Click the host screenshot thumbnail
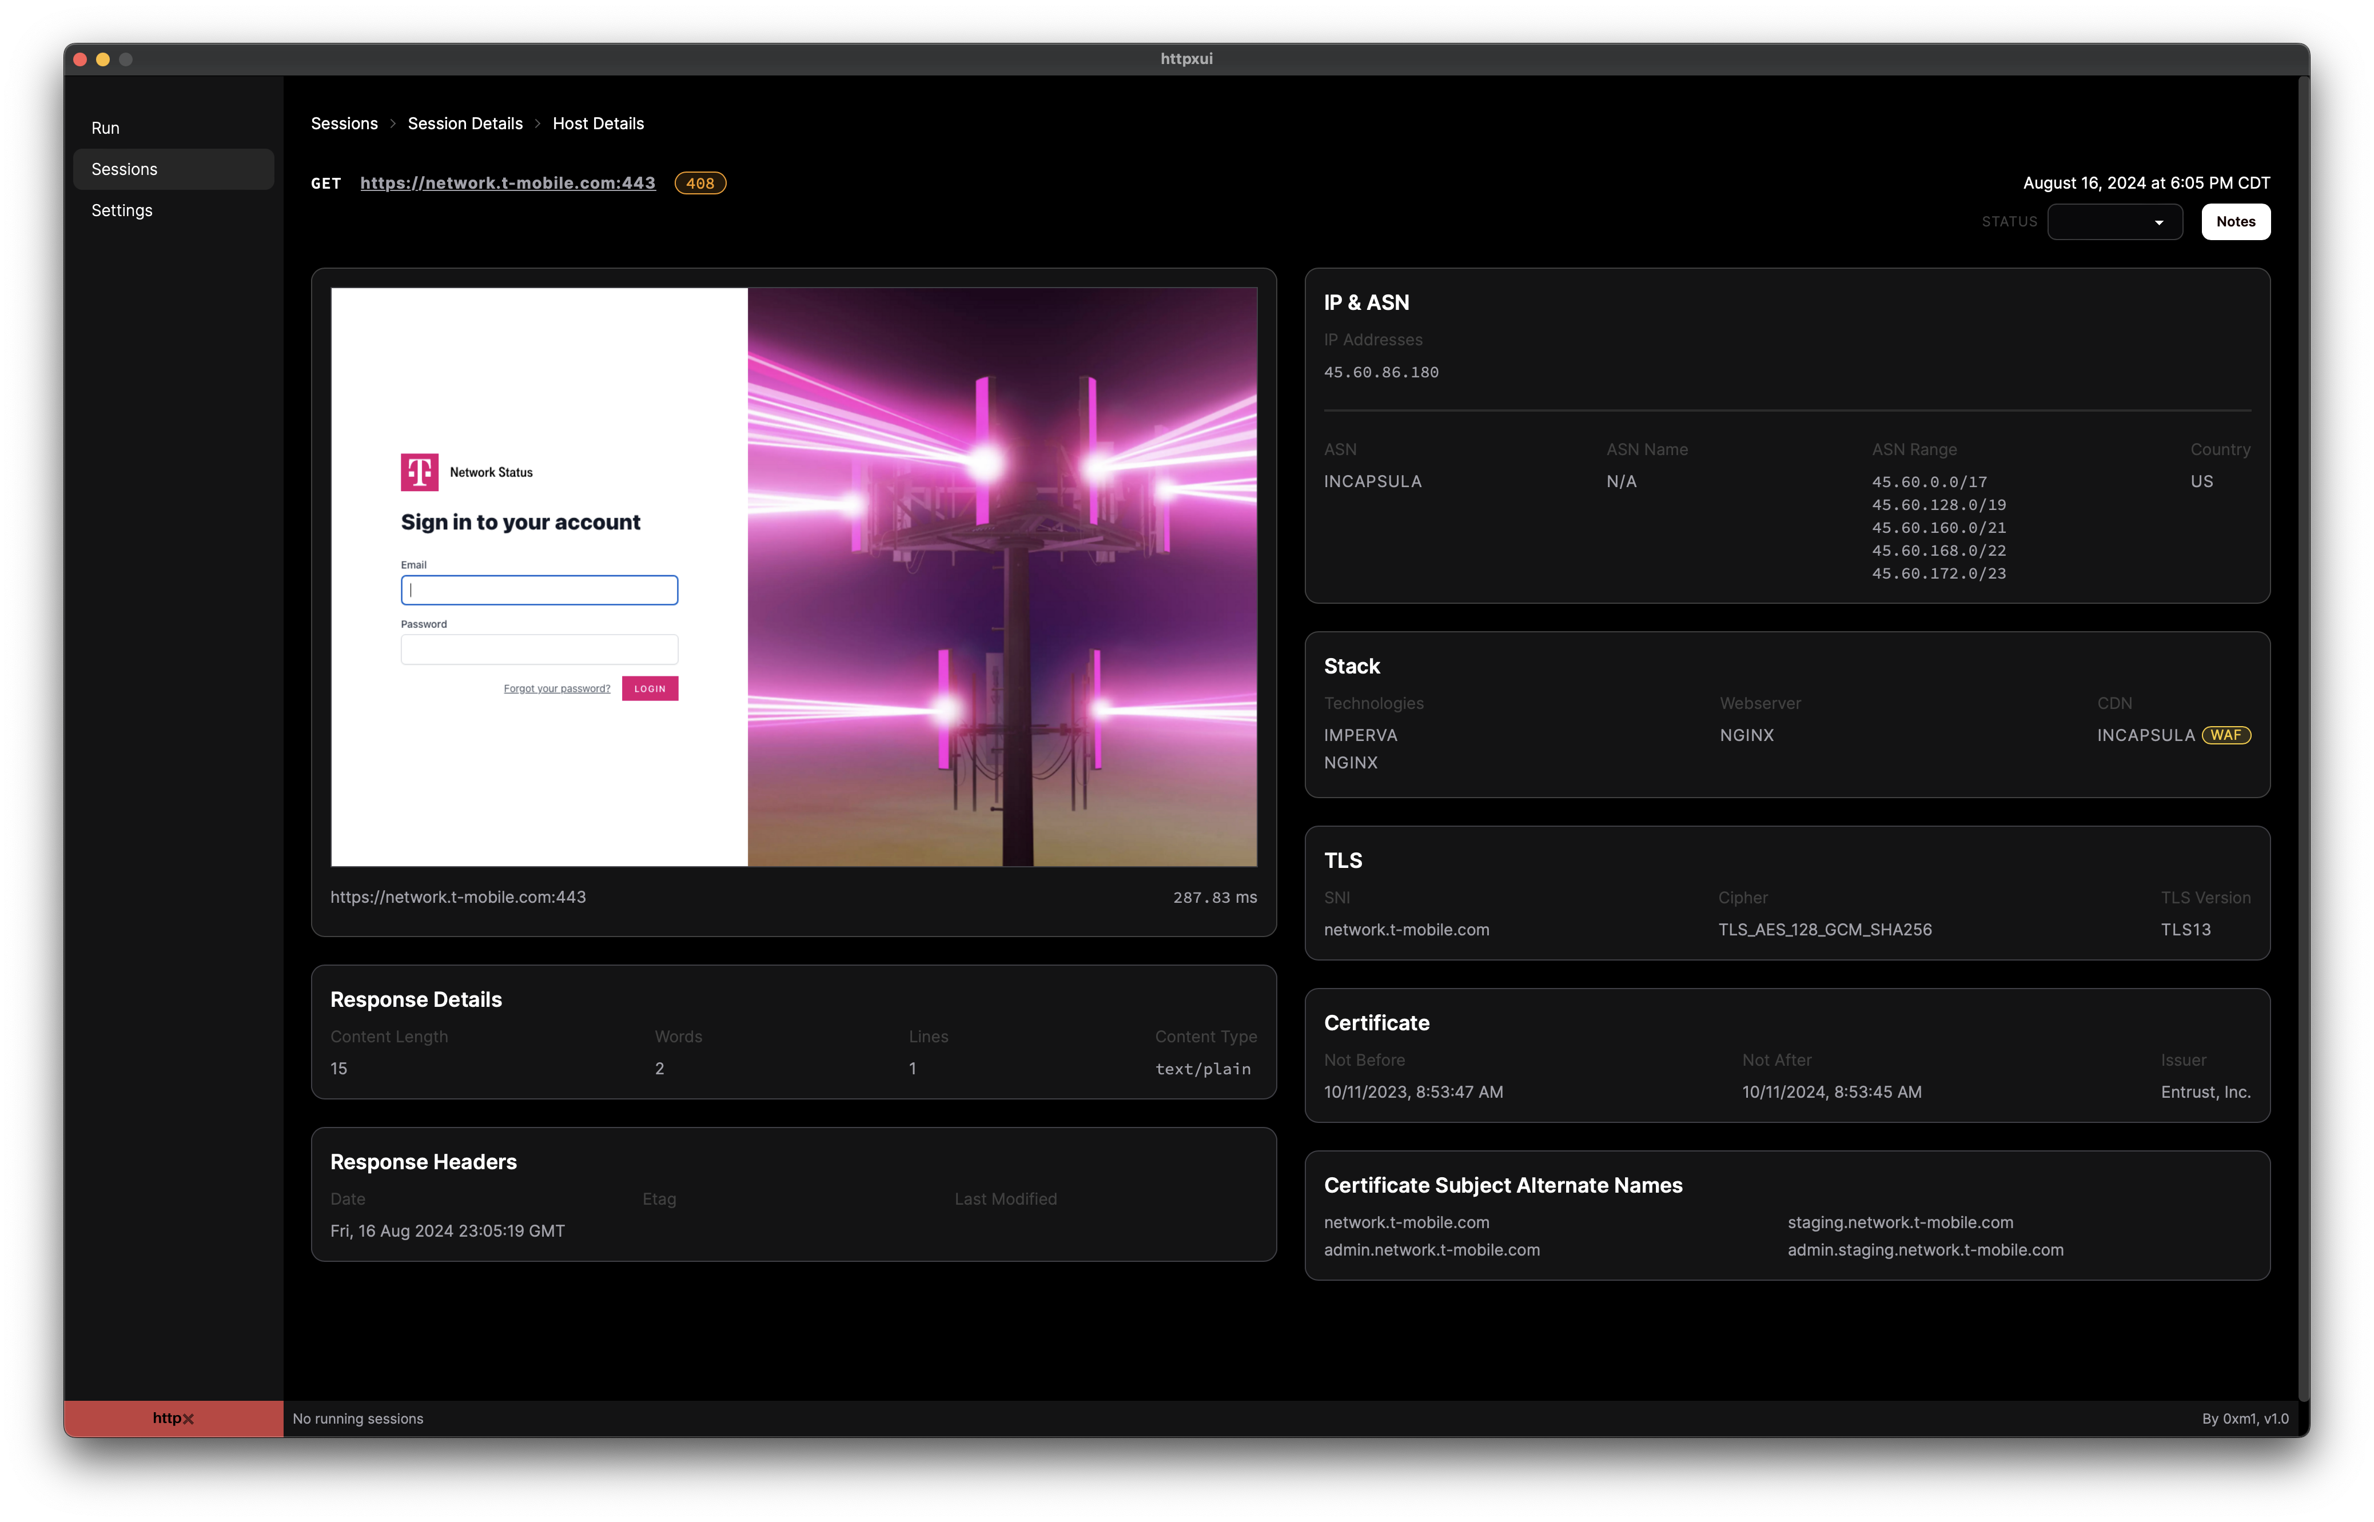Image resolution: width=2374 pixels, height=1522 pixels. click(x=794, y=577)
